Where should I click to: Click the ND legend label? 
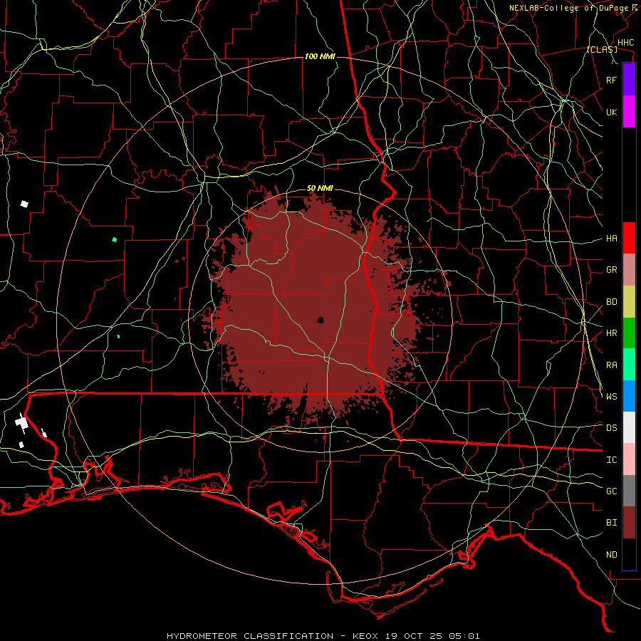[x=611, y=555]
